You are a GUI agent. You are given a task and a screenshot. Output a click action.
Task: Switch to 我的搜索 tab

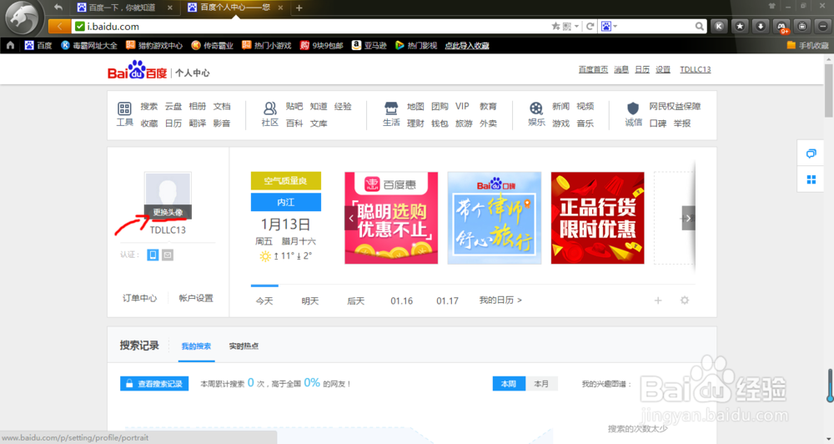(x=196, y=346)
